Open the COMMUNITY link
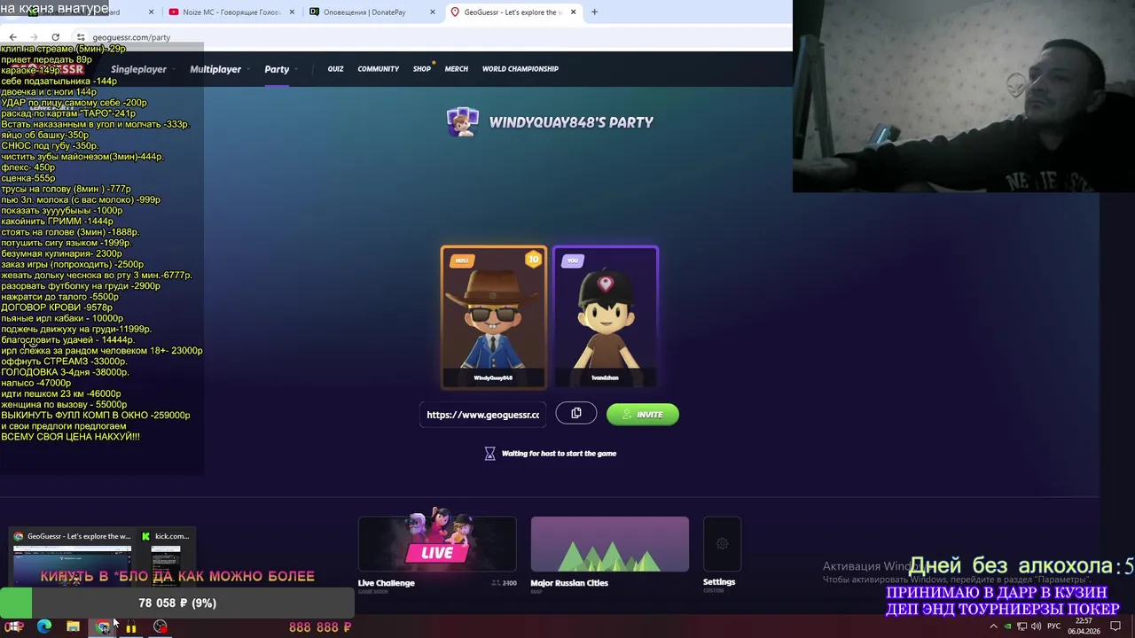Screen dimensions: 1135x638 point(379,69)
